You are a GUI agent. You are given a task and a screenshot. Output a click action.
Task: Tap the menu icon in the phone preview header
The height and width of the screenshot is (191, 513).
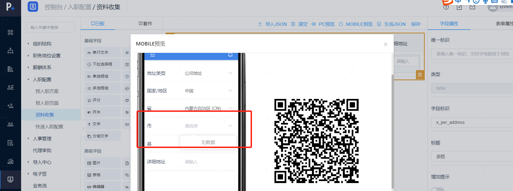pos(153,55)
